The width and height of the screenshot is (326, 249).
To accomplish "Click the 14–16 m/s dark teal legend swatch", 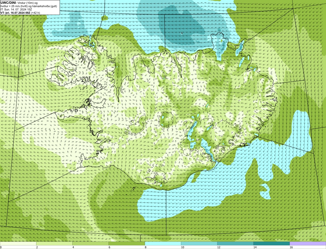I will coord(272,244).
